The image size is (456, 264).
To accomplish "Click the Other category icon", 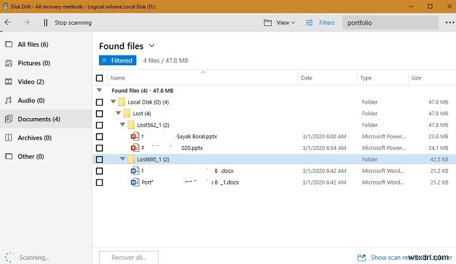I will [x=8, y=156].
